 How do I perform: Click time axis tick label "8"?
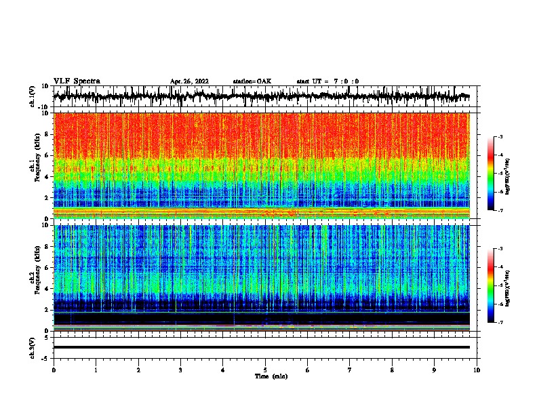392,370
